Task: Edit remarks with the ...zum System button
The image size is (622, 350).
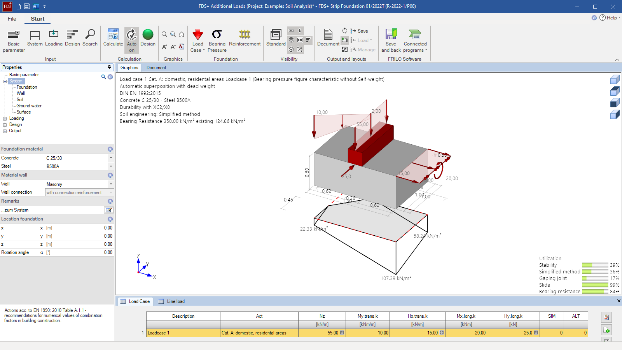Action: (109, 210)
